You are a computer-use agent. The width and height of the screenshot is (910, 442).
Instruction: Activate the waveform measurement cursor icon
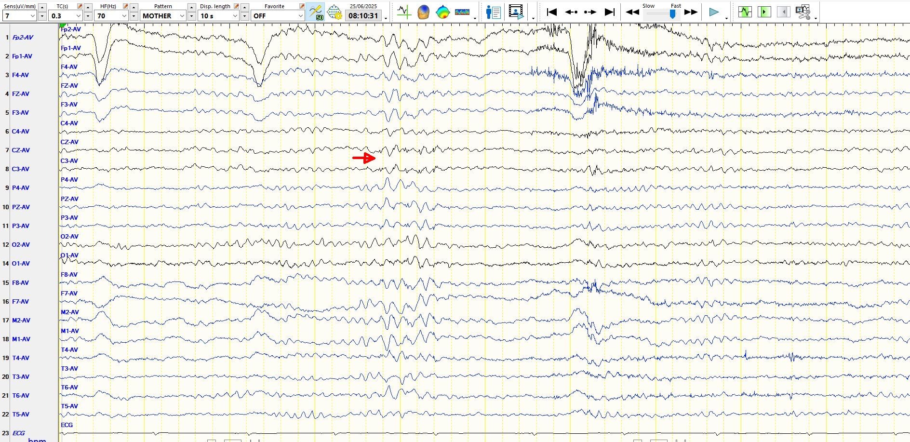pyautogui.click(x=404, y=12)
